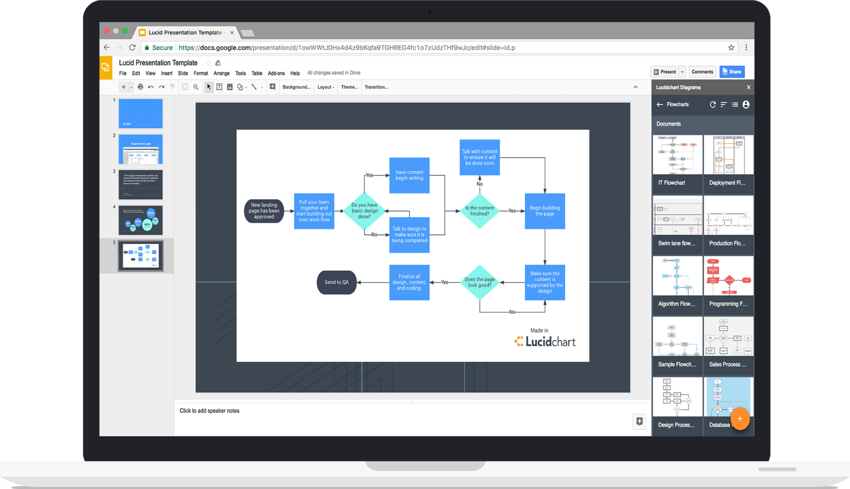Select the Text box tool
Viewport: 850px width, 489px height.
[219, 87]
